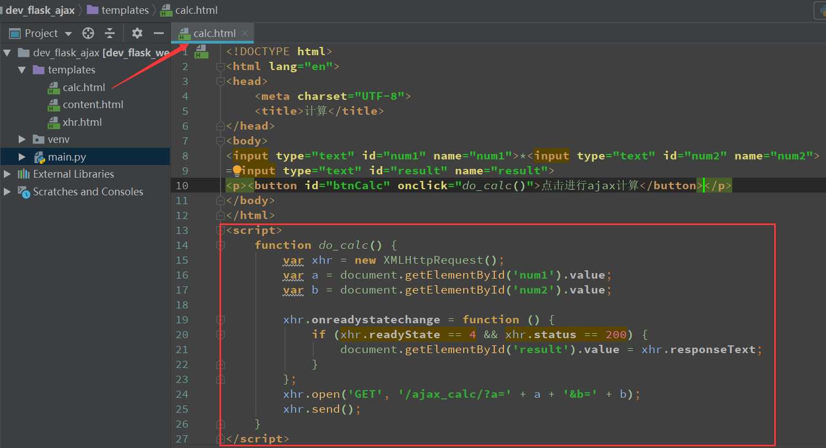Screen dimensions: 826x448
Task: Collapse all with the Project toolbar icon
Action: click(110, 33)
